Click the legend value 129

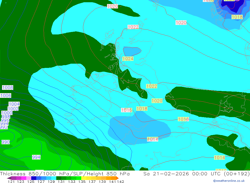51,182
